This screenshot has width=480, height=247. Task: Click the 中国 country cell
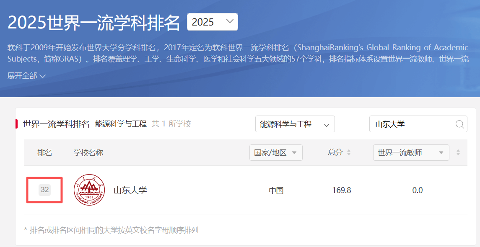click(x=276, y=190)
